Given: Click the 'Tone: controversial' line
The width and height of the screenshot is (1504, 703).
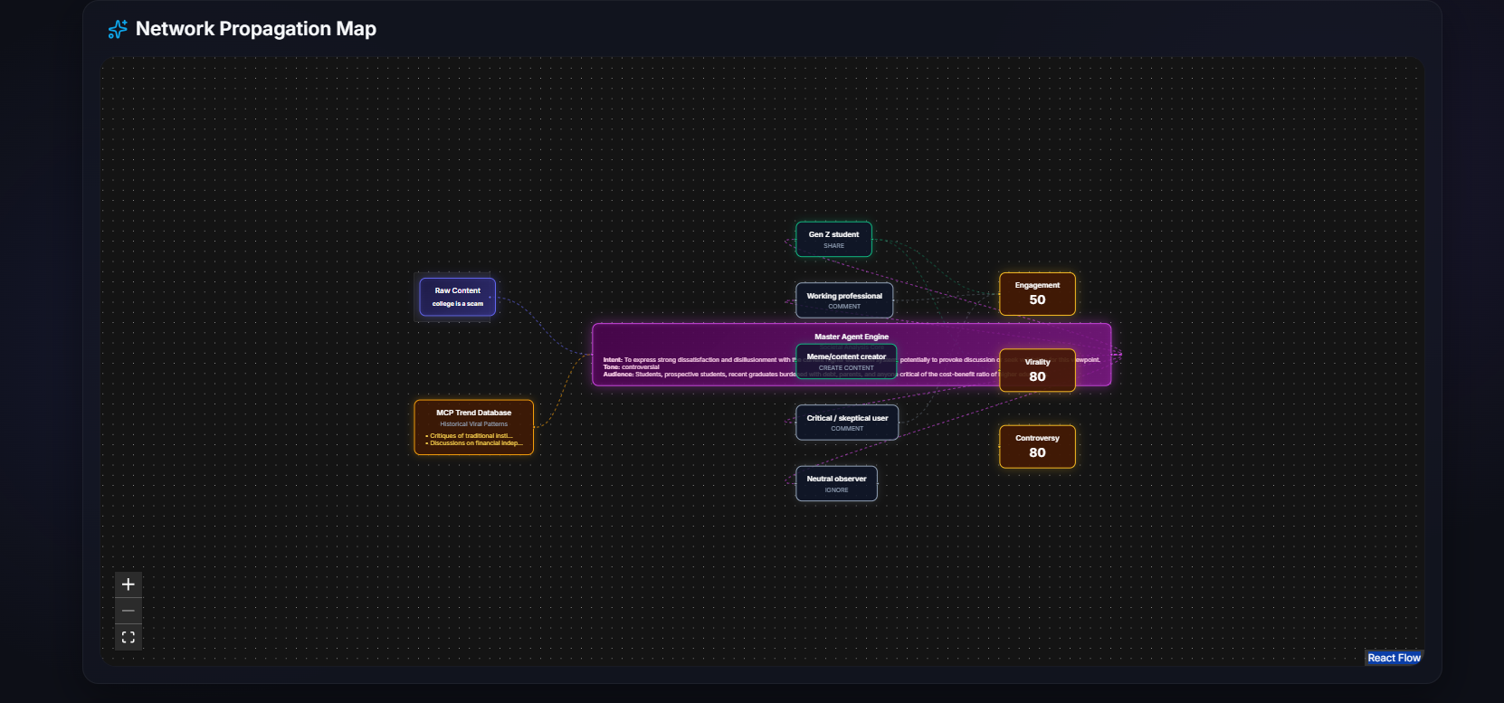Looking at the screenshot, I should point(631,367).
